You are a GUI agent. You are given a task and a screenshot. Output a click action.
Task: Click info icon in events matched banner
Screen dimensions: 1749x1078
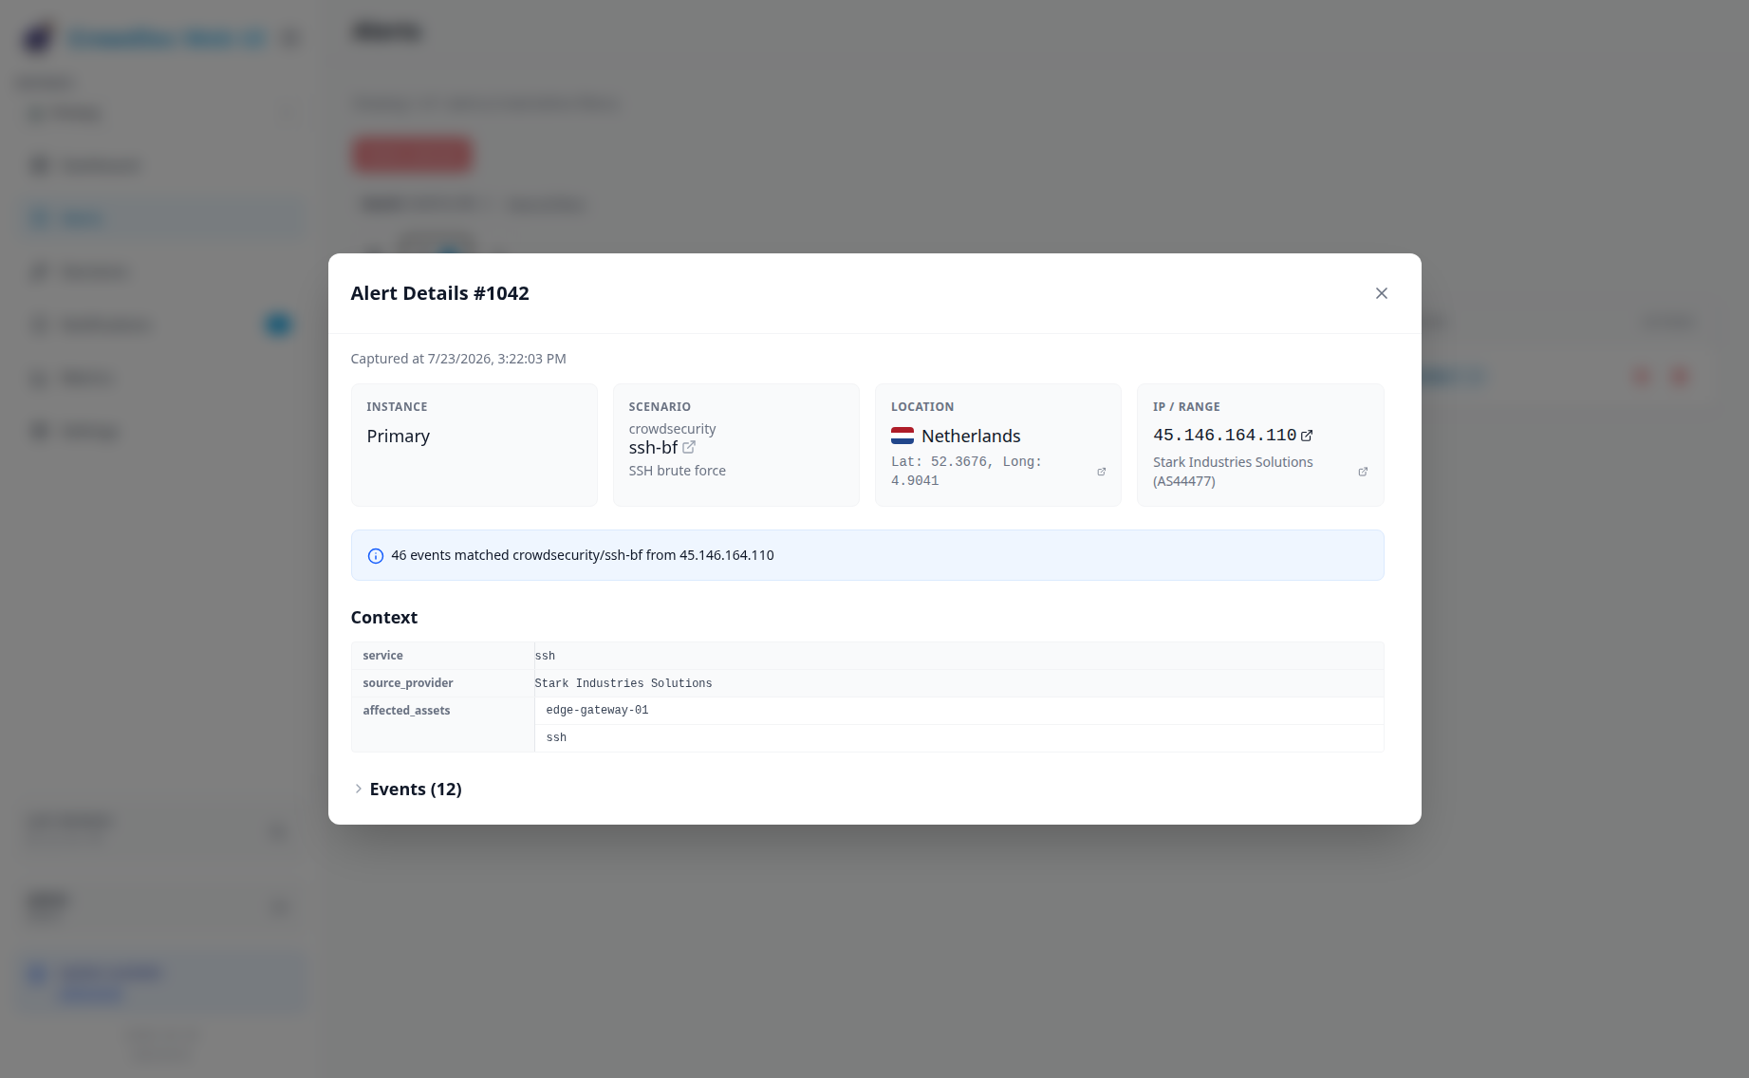[x=376, y=556]
